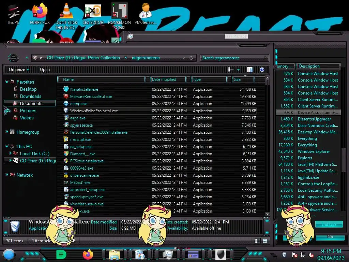The width and height of the screenshot is (349, 262).
Task: Open Videos in the navigation pane
Action: pos(27,118)
